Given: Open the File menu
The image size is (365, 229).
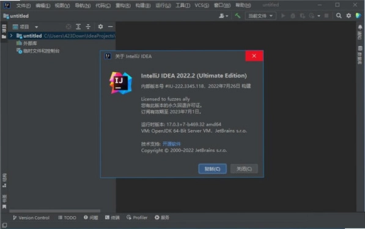Looking at the screenshot, I should pos(23,5).
